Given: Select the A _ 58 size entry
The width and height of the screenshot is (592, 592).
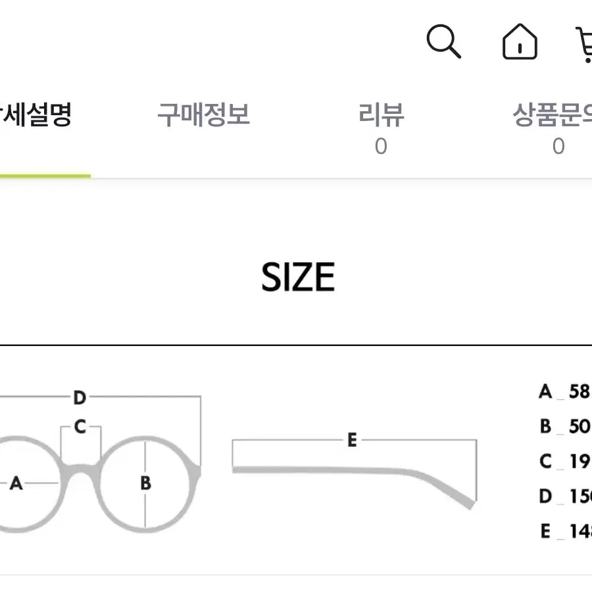Looking at the screenshot, I should pyautogui.click(x=564, y=391).
